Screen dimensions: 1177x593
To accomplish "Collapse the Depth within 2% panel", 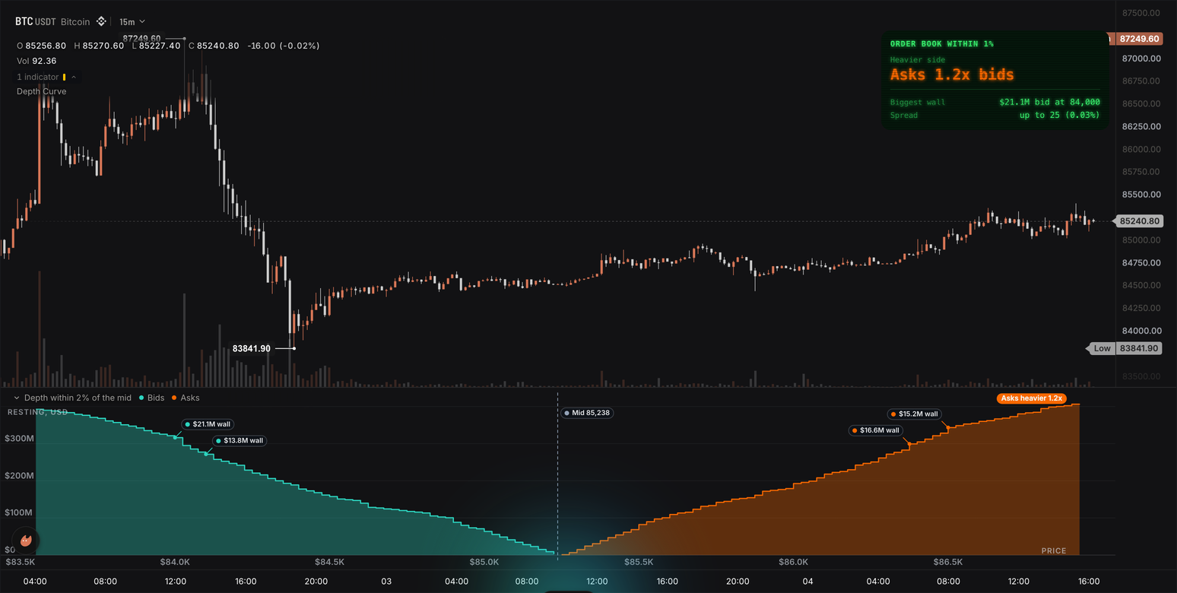I will (17, 398).
